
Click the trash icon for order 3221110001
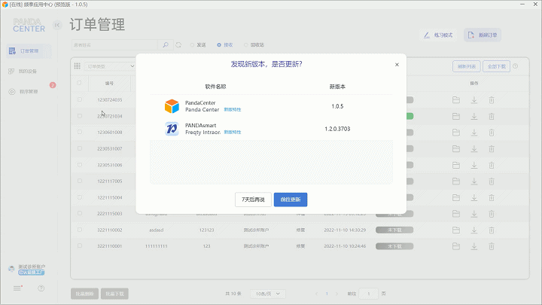(x=492, y=246)
